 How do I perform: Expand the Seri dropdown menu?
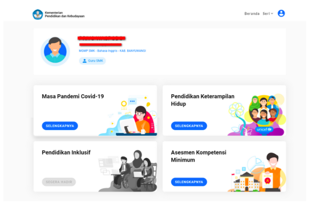[268, 14]
